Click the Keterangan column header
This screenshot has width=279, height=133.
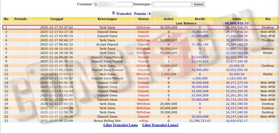pyautogui.click(x=107, y=19)
